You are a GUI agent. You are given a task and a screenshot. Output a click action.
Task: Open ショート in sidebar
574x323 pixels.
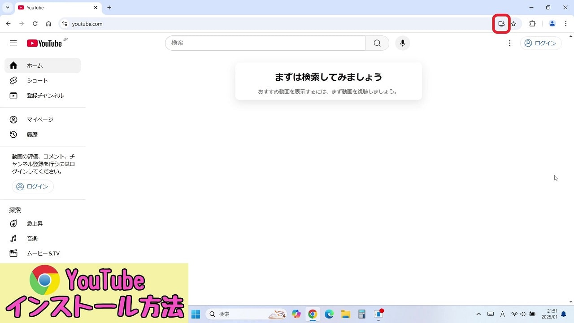tap(43, 81)
